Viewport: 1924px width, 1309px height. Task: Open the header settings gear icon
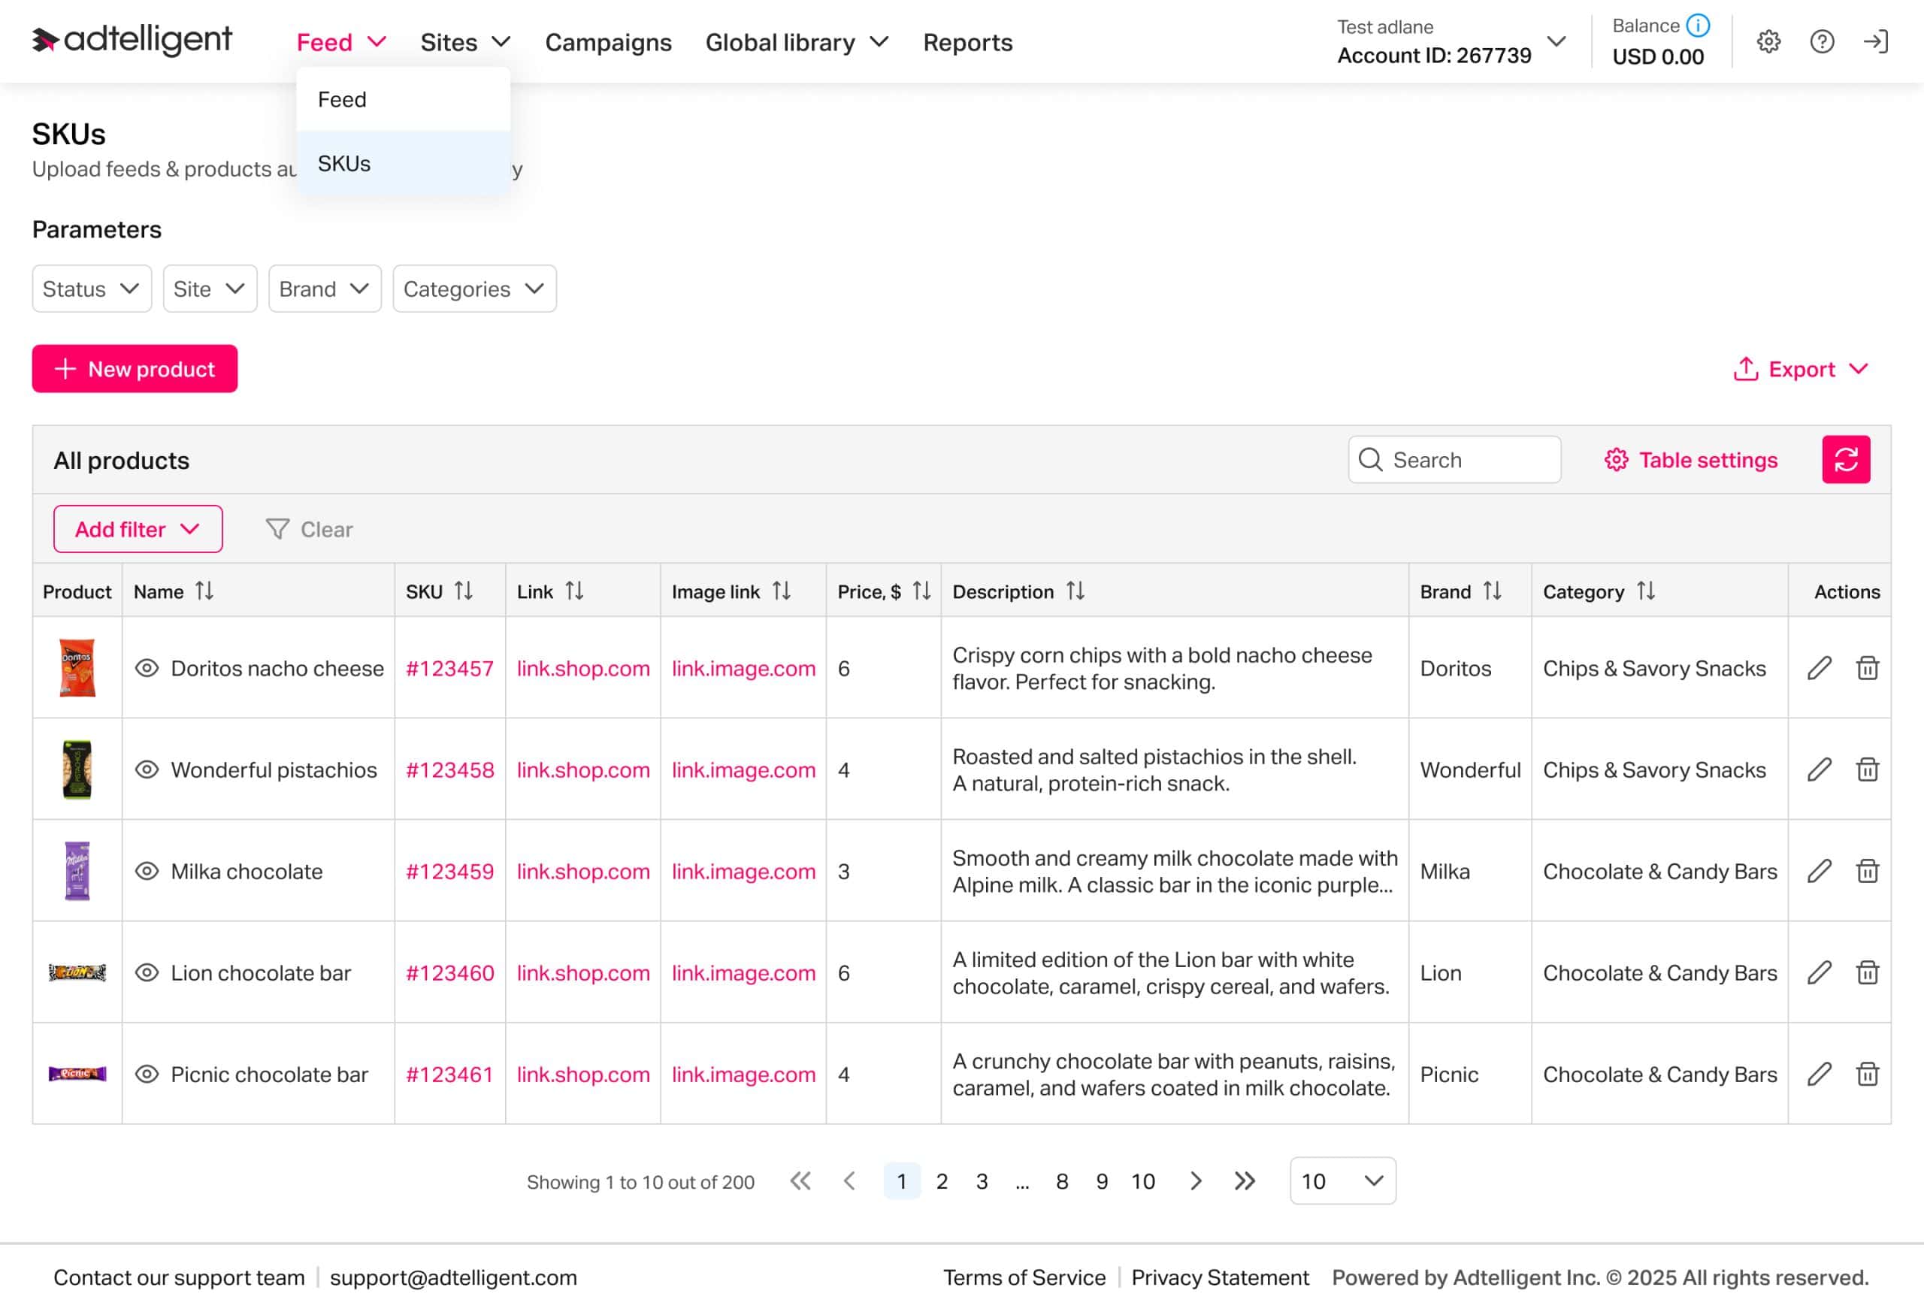point(1768,41)
